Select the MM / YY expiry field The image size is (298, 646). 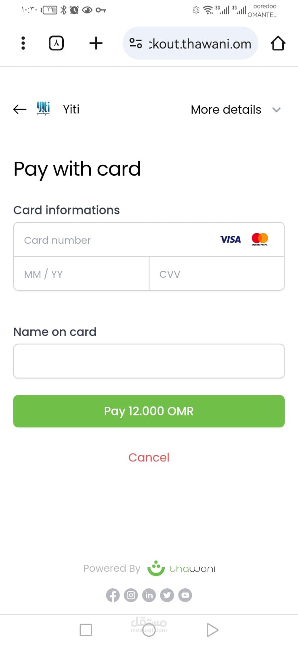81,274
